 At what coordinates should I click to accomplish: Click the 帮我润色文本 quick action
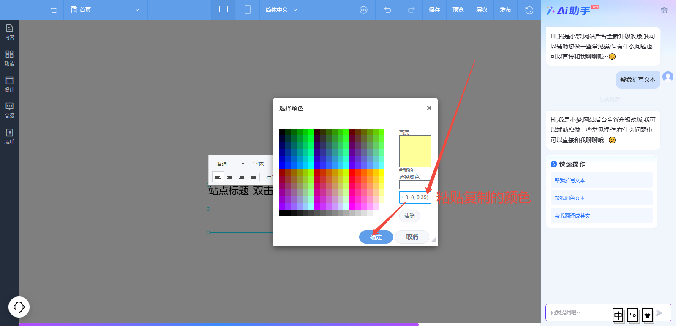pyautogui.click(x=601, y=198)
